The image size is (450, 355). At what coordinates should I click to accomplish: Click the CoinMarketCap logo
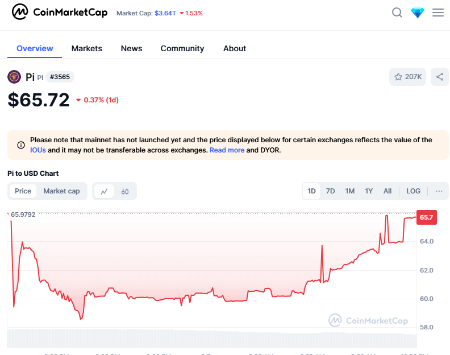pyautogui.click(x=60, y=12)
